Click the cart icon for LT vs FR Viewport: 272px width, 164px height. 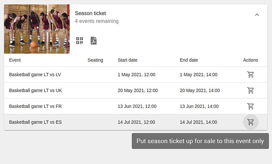[251, 106]
